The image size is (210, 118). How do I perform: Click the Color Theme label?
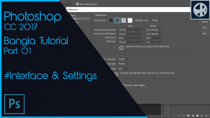pos(100,20)
